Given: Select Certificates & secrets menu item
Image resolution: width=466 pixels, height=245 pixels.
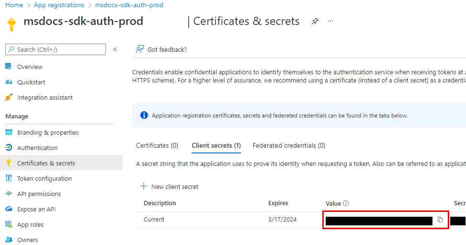Looking at the screenshot, I should click(61, 163).
